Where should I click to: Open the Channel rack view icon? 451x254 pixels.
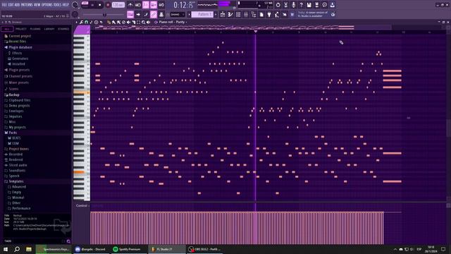[238, 14]
